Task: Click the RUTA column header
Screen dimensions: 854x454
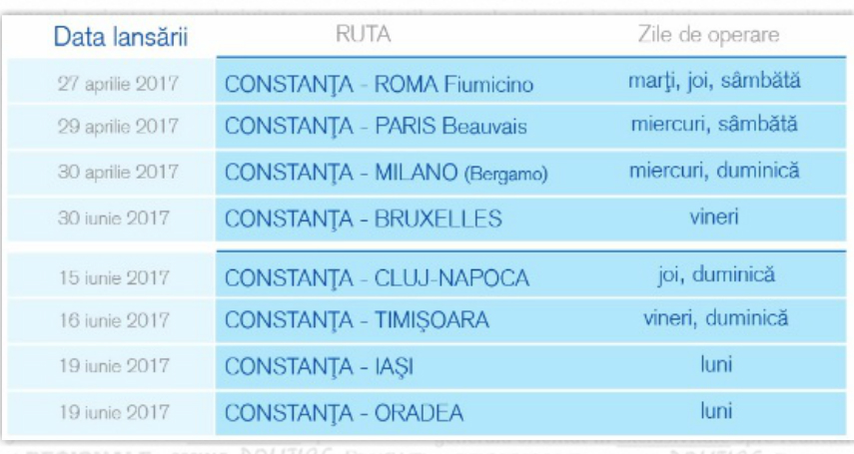Action: 362,35
